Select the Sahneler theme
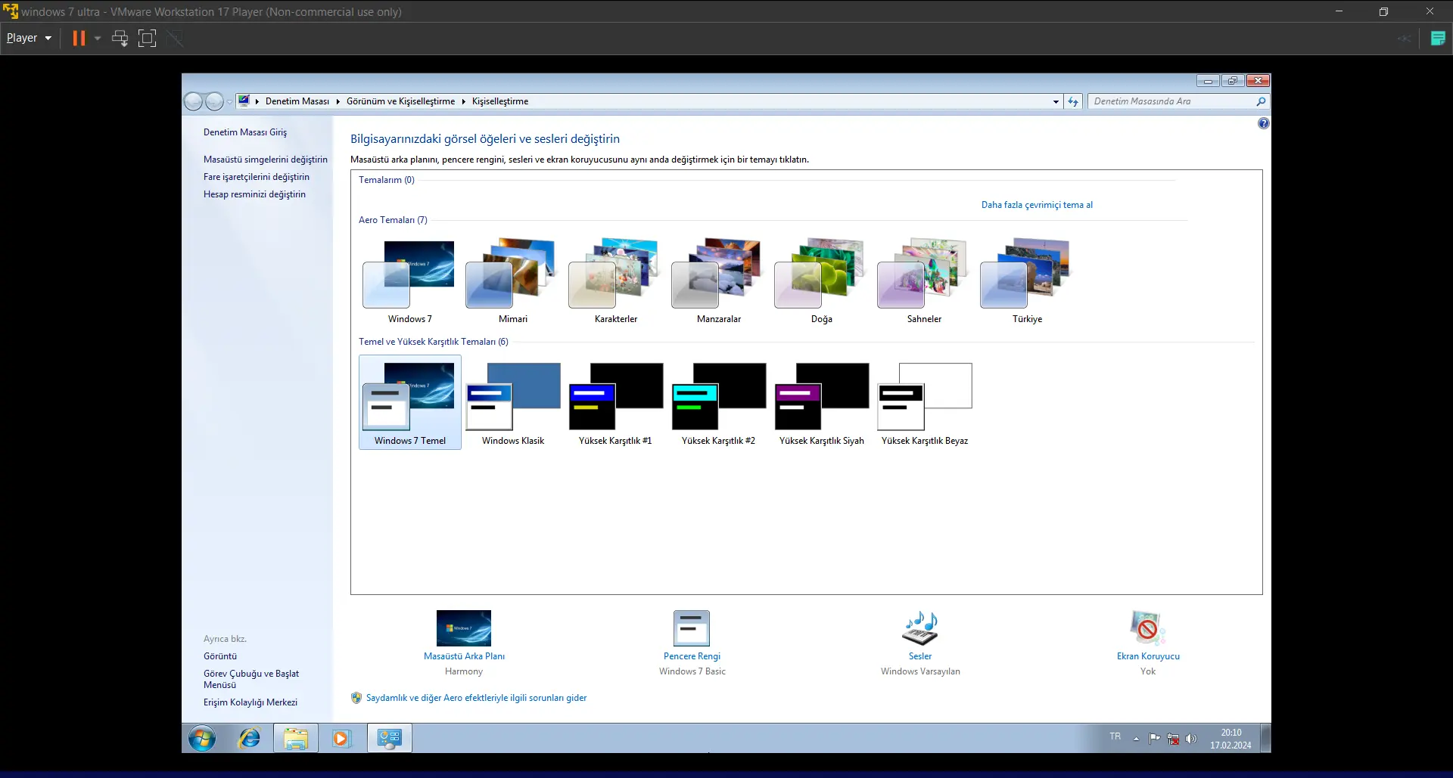1453x778 pixels. (925, 281)
